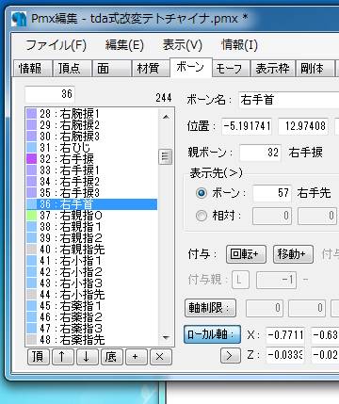Viewport: 339px width, 404px height.
Task: Select bone 35 : 右手捩3
Action: click(x=91, y=193)
